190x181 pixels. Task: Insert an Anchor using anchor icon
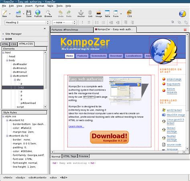coord(81,14)
